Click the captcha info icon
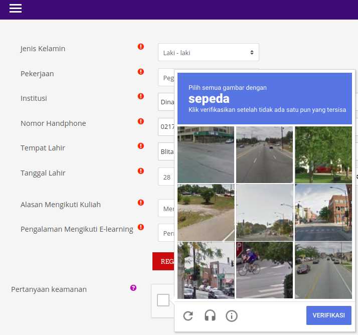The height and width of the screenshot is (335, 358). [232, 316]
